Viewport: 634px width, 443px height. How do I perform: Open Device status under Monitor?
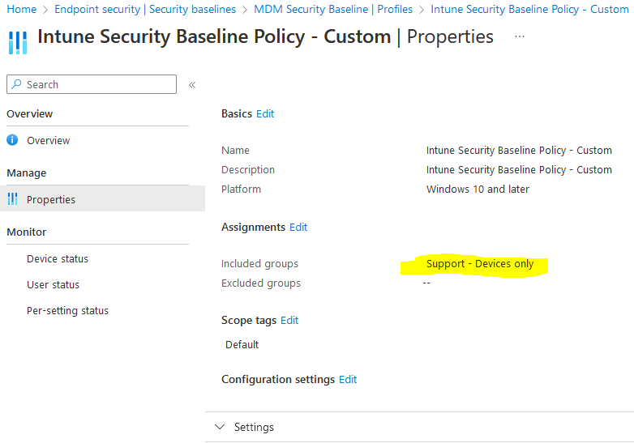click(x=58, y=259)
